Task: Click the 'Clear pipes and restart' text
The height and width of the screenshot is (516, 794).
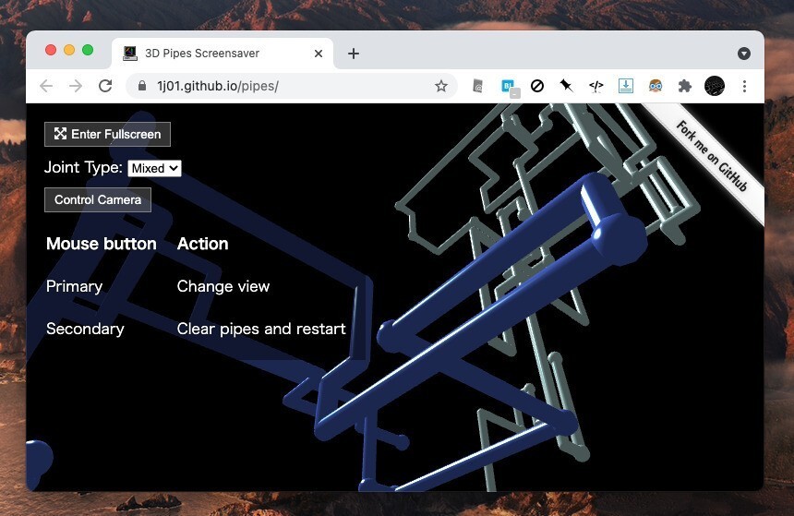Action: [x=261, y=329]
